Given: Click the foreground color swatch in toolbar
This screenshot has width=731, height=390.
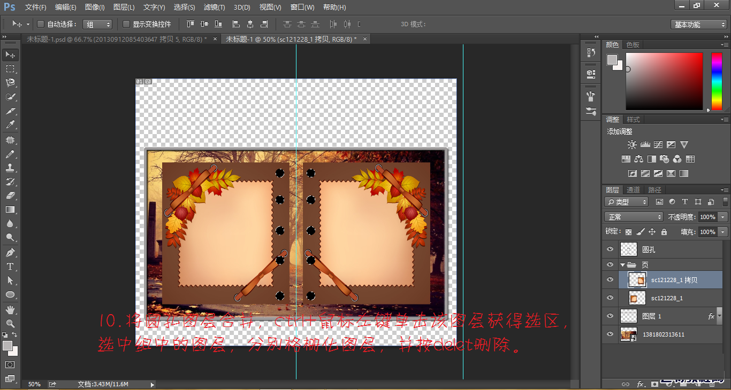Looking at the screenshot, I should pos(7,346).
